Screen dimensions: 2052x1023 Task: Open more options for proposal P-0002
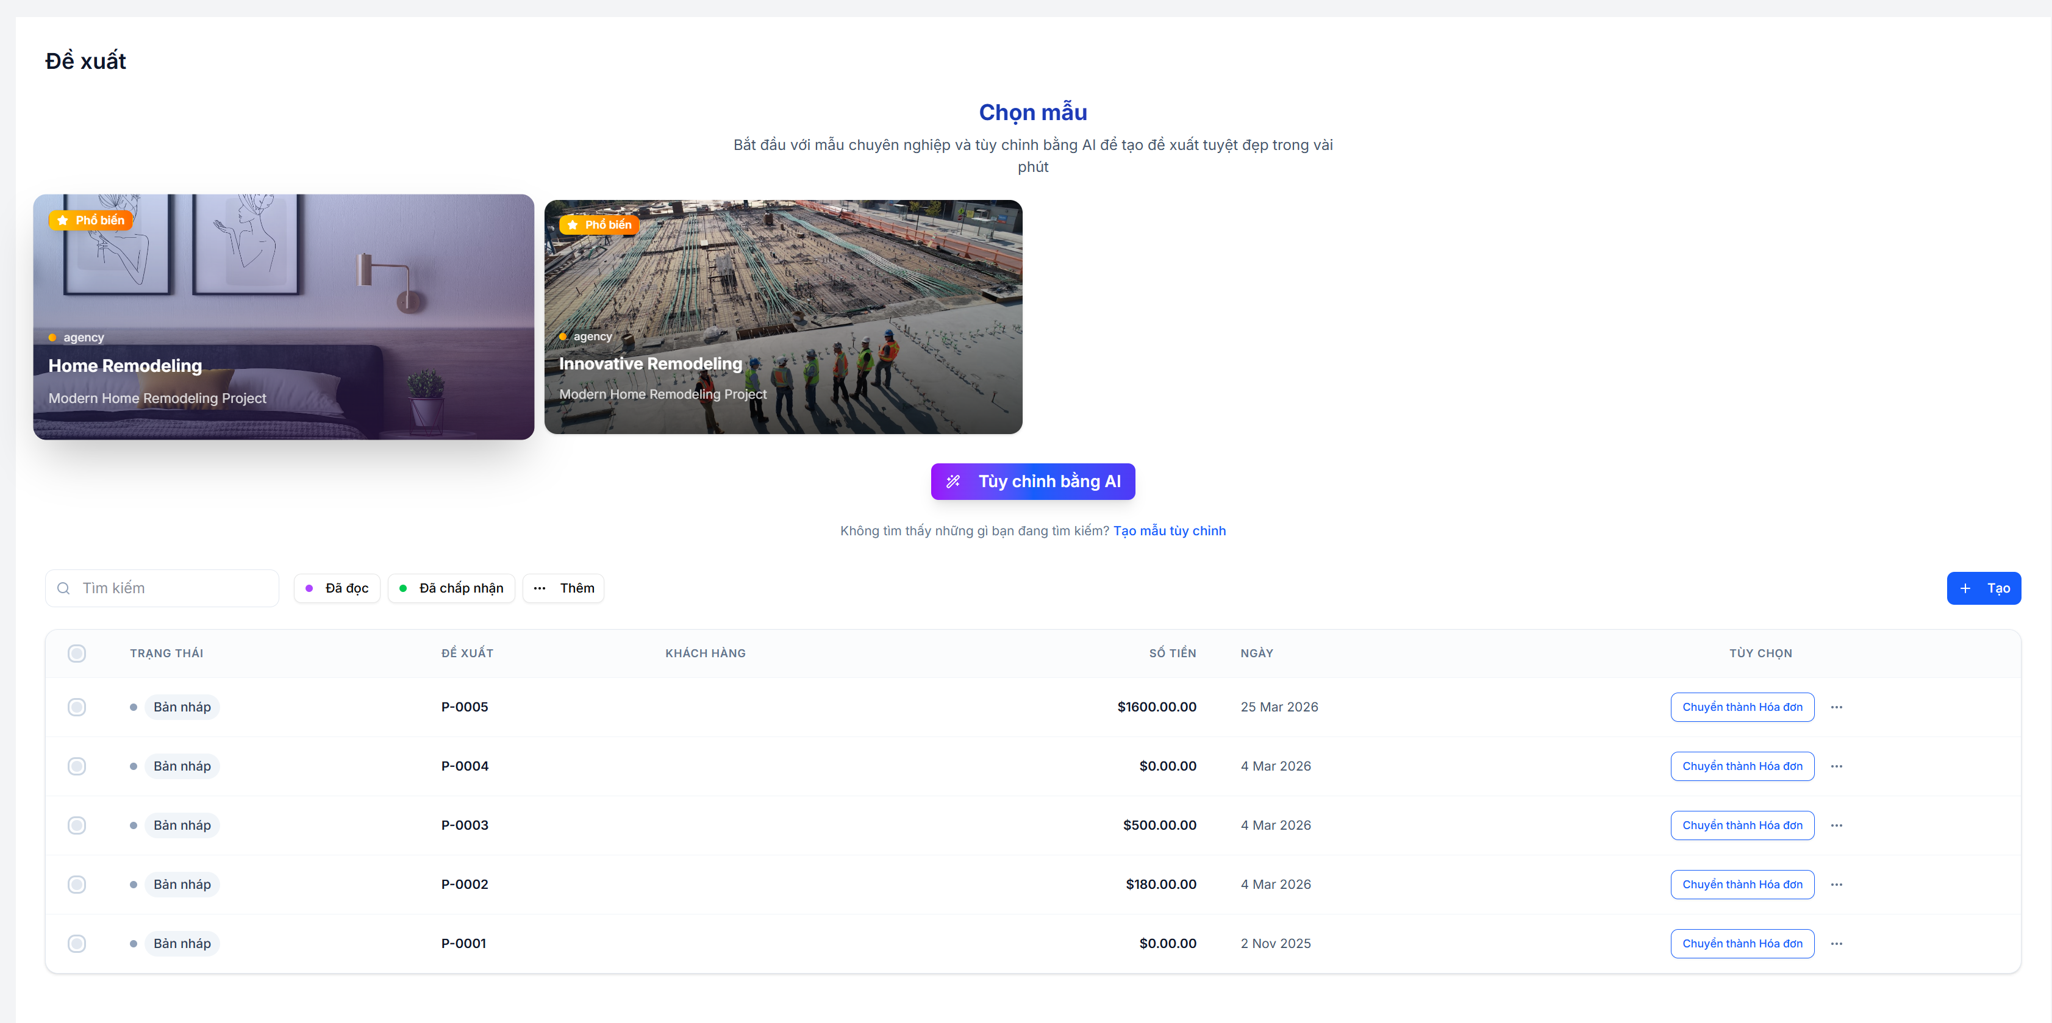point(1836,885)
